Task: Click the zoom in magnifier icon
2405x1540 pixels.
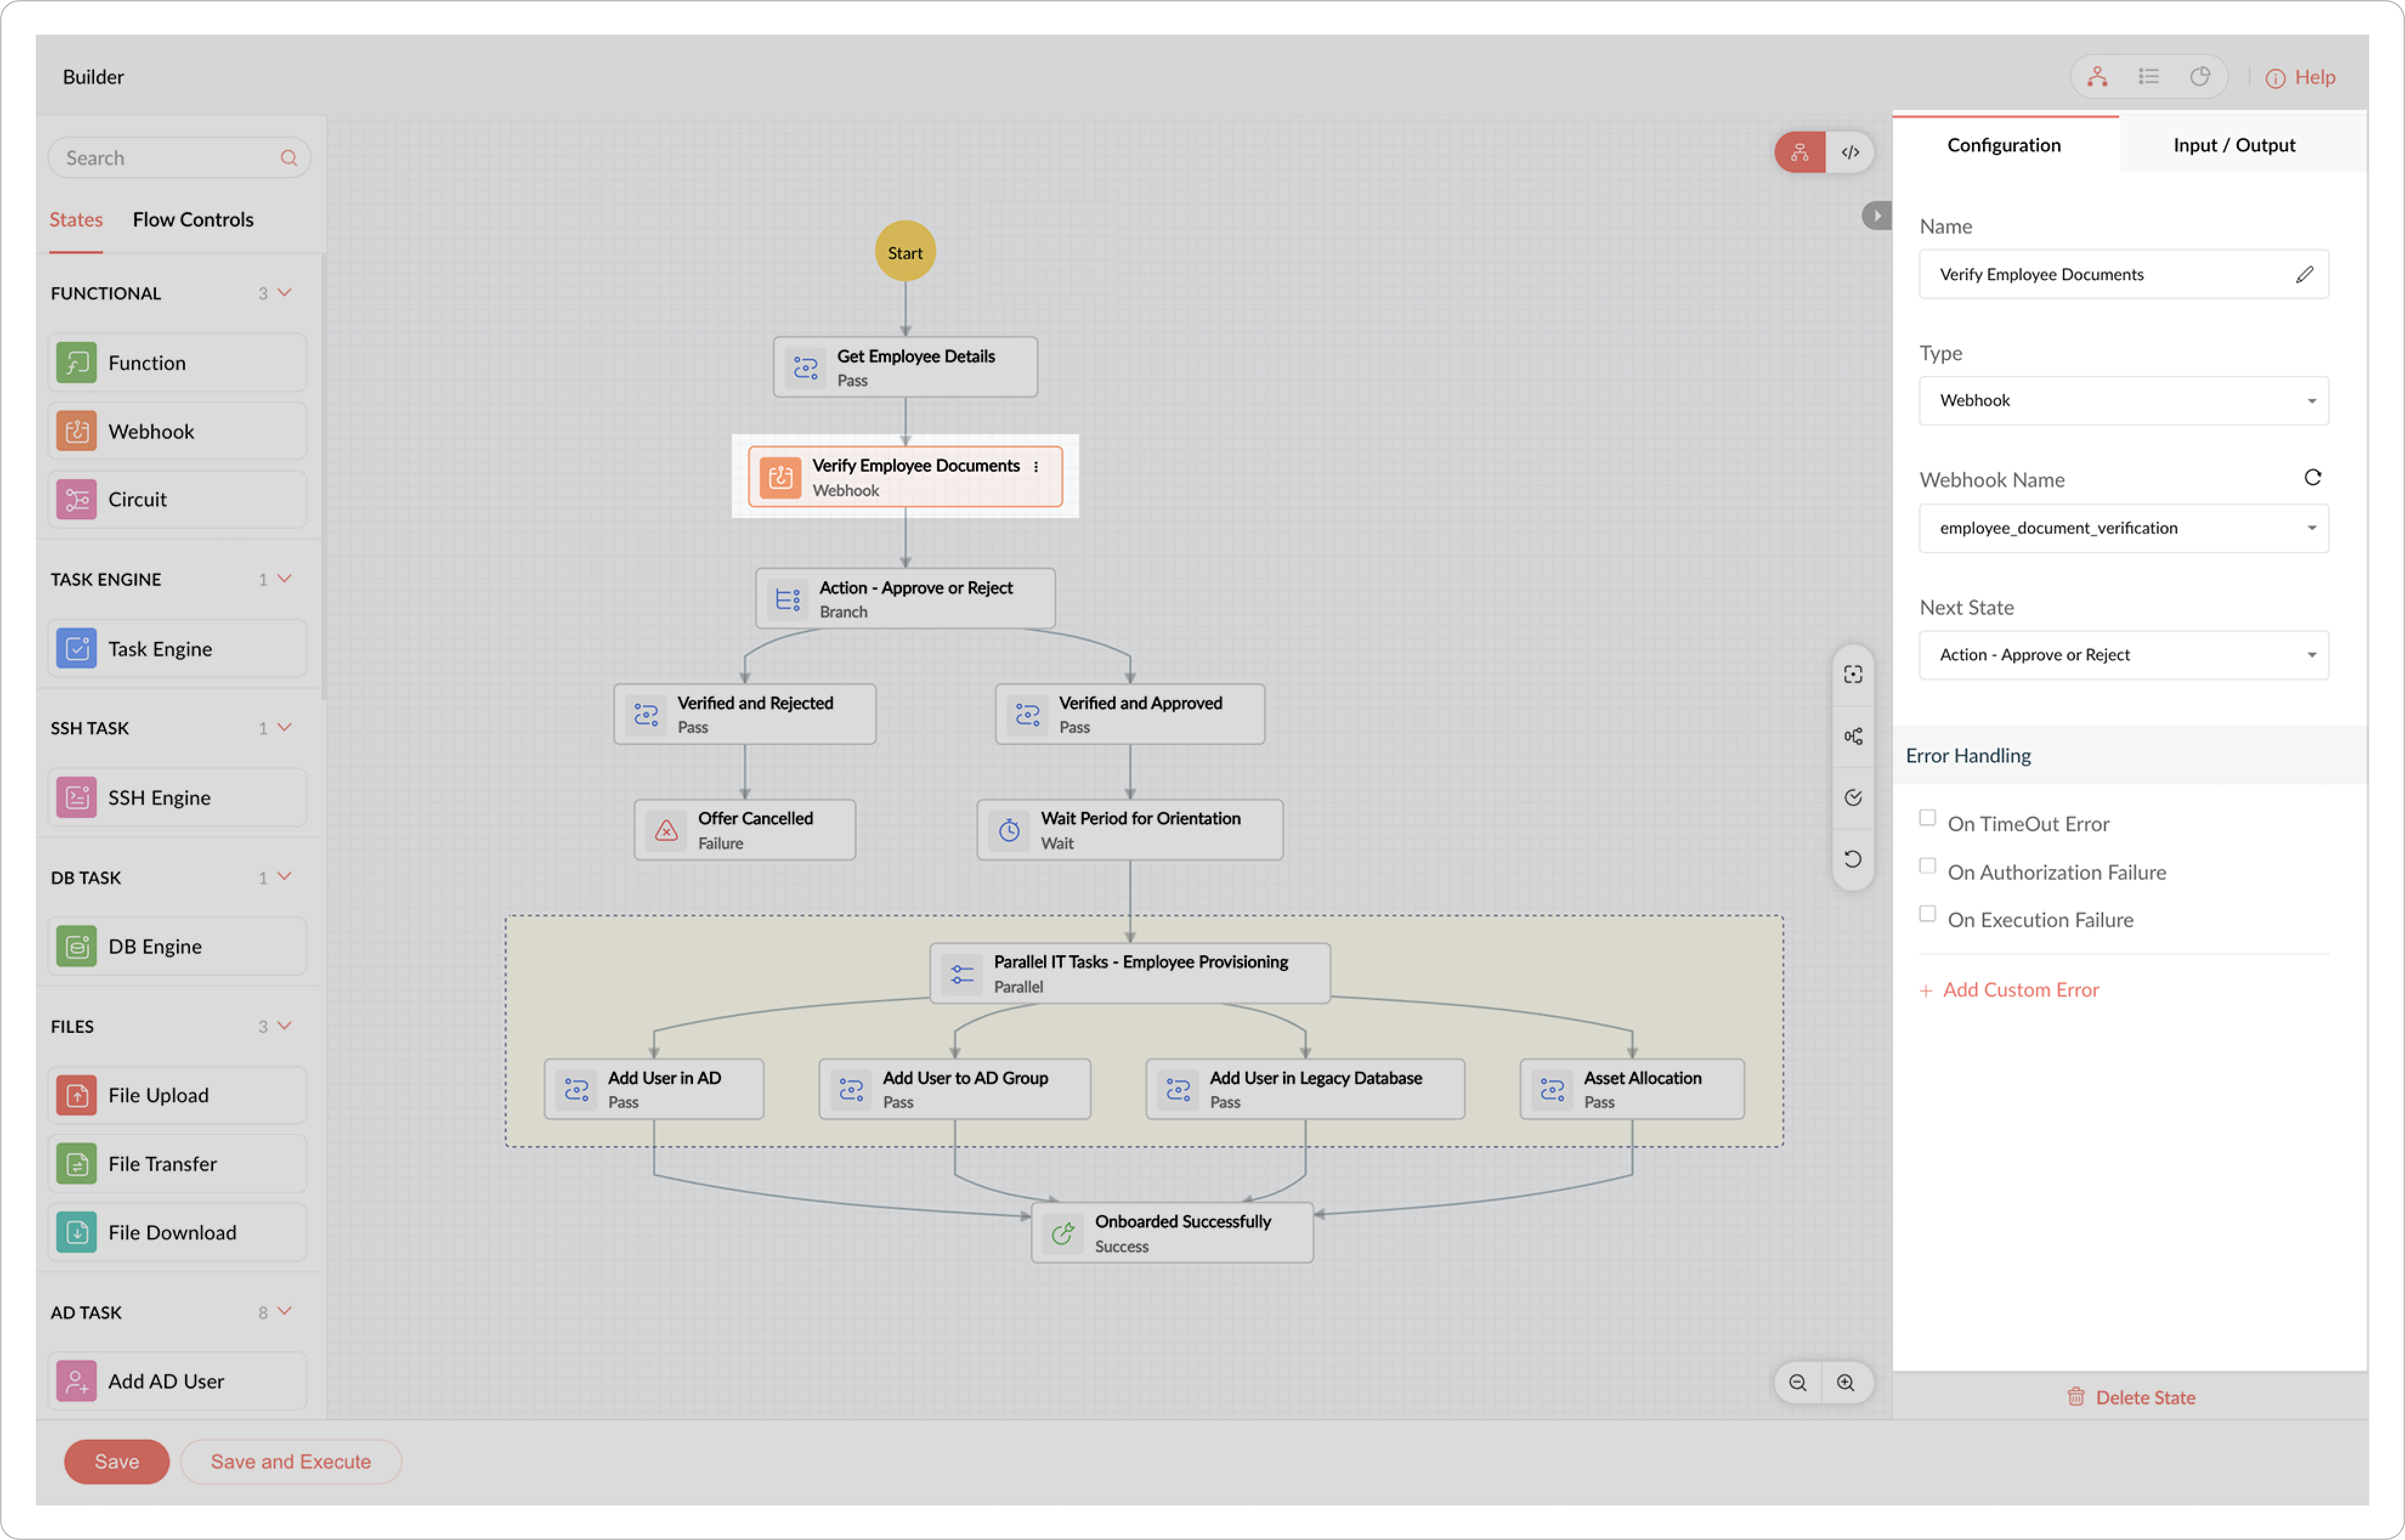Action: coord(1846,1382)
